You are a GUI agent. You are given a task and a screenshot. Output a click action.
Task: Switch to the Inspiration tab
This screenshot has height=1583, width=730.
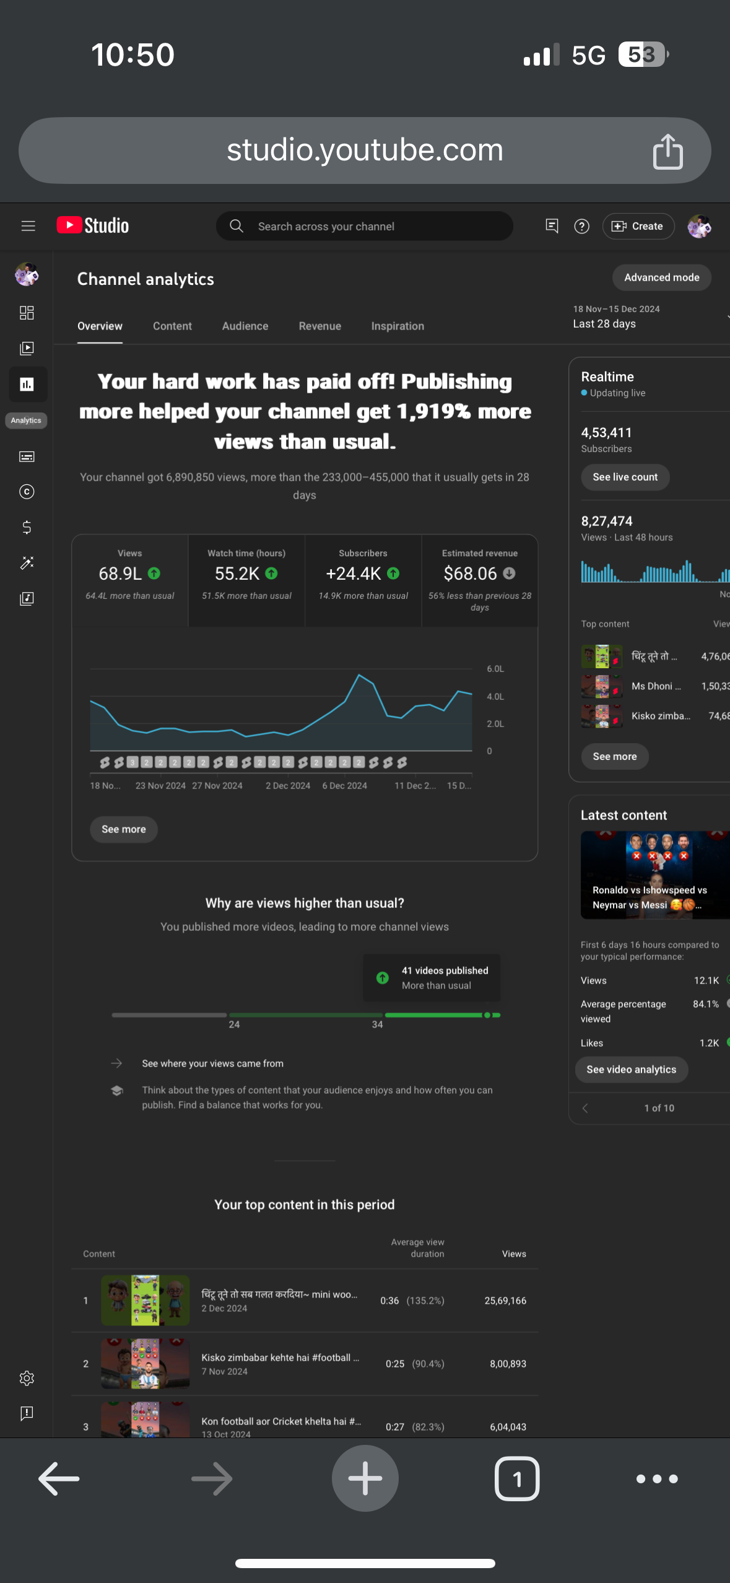tap(398, 326)
